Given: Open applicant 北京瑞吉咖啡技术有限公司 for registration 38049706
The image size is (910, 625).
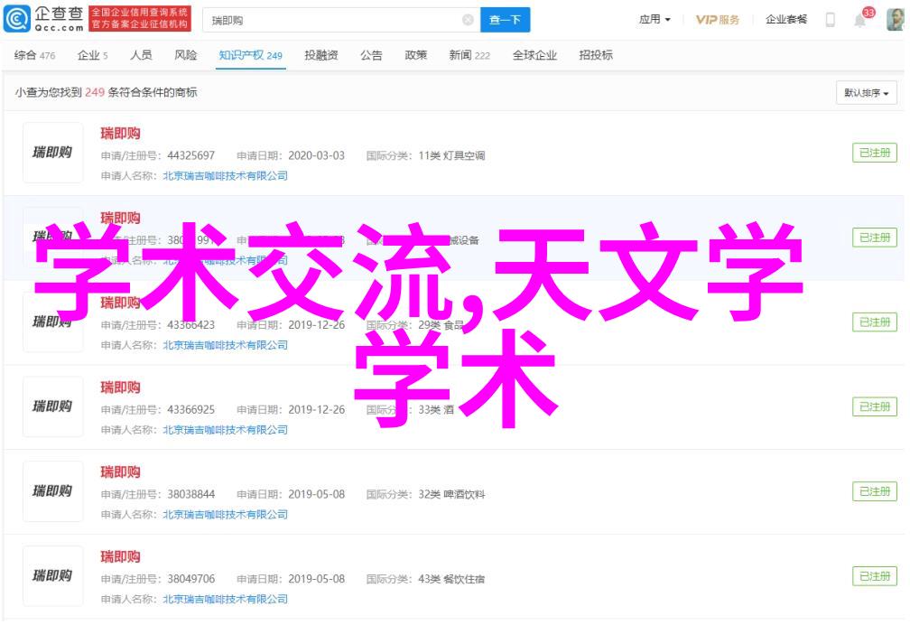Looking at the screenshot, I should (225, 600).
